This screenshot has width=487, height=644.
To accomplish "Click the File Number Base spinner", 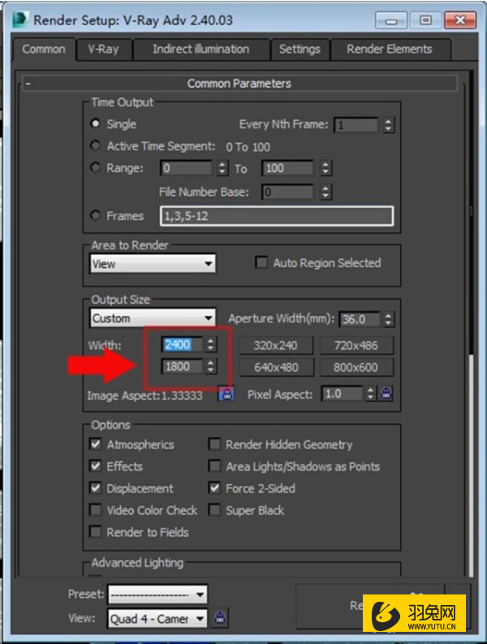I will click(x=325, y=192).
